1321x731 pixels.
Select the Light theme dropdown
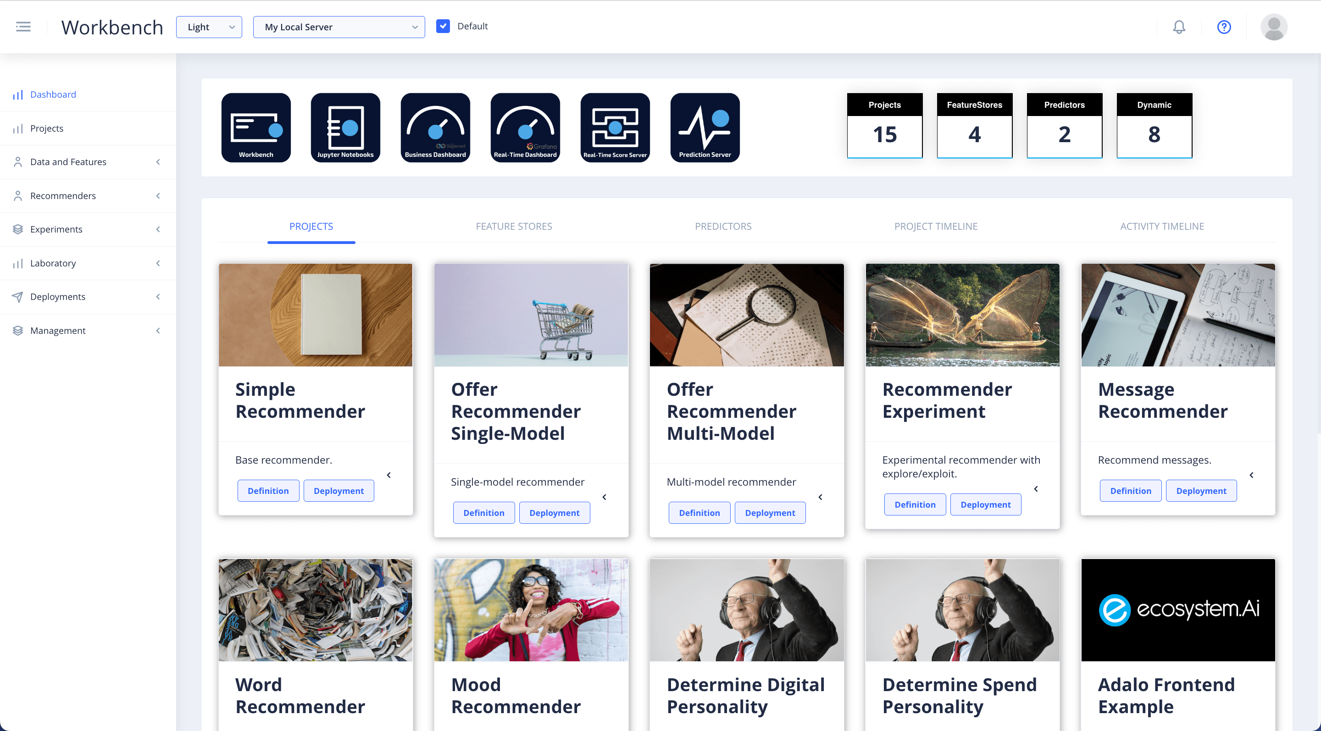(209, 26)
